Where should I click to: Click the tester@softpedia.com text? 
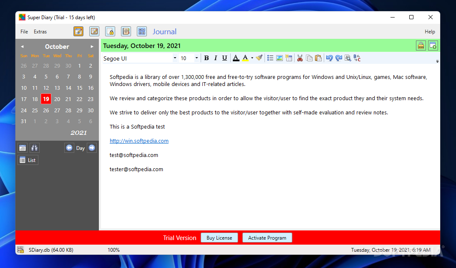click(136, 169)
